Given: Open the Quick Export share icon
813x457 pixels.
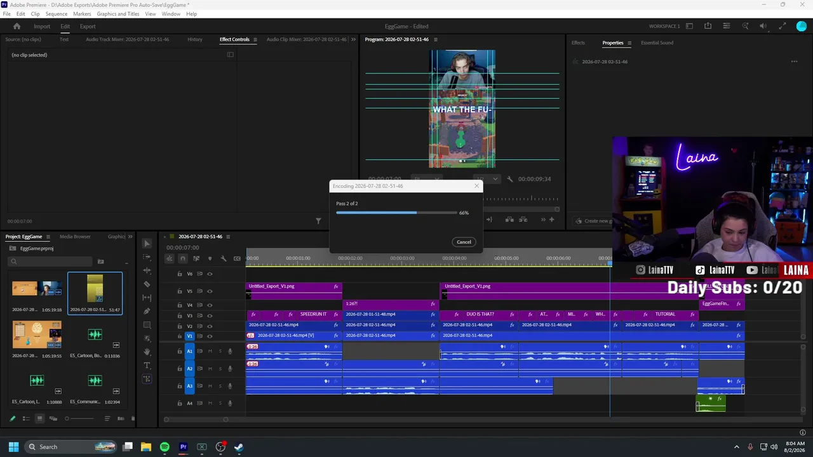Looking at the screenshot, I should pyautogui.click(x=708, y=26).
